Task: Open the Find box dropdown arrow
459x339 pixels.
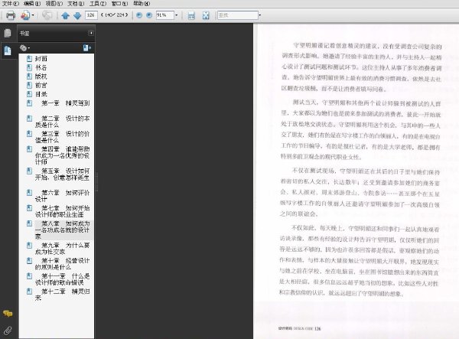Action: coord(260,15)
